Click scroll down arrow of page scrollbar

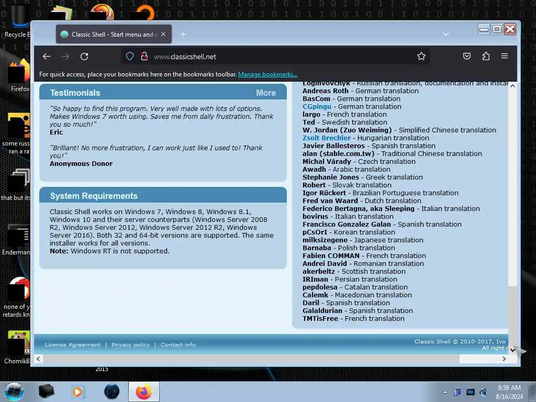coord(512,349)
